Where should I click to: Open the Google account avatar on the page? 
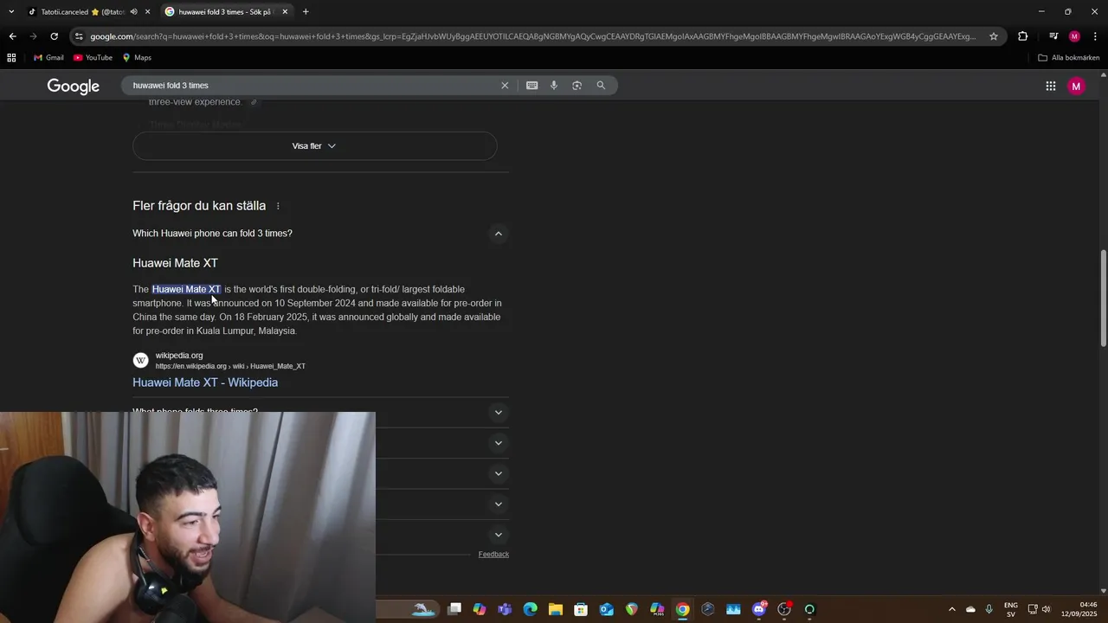tap(1076, 86)
